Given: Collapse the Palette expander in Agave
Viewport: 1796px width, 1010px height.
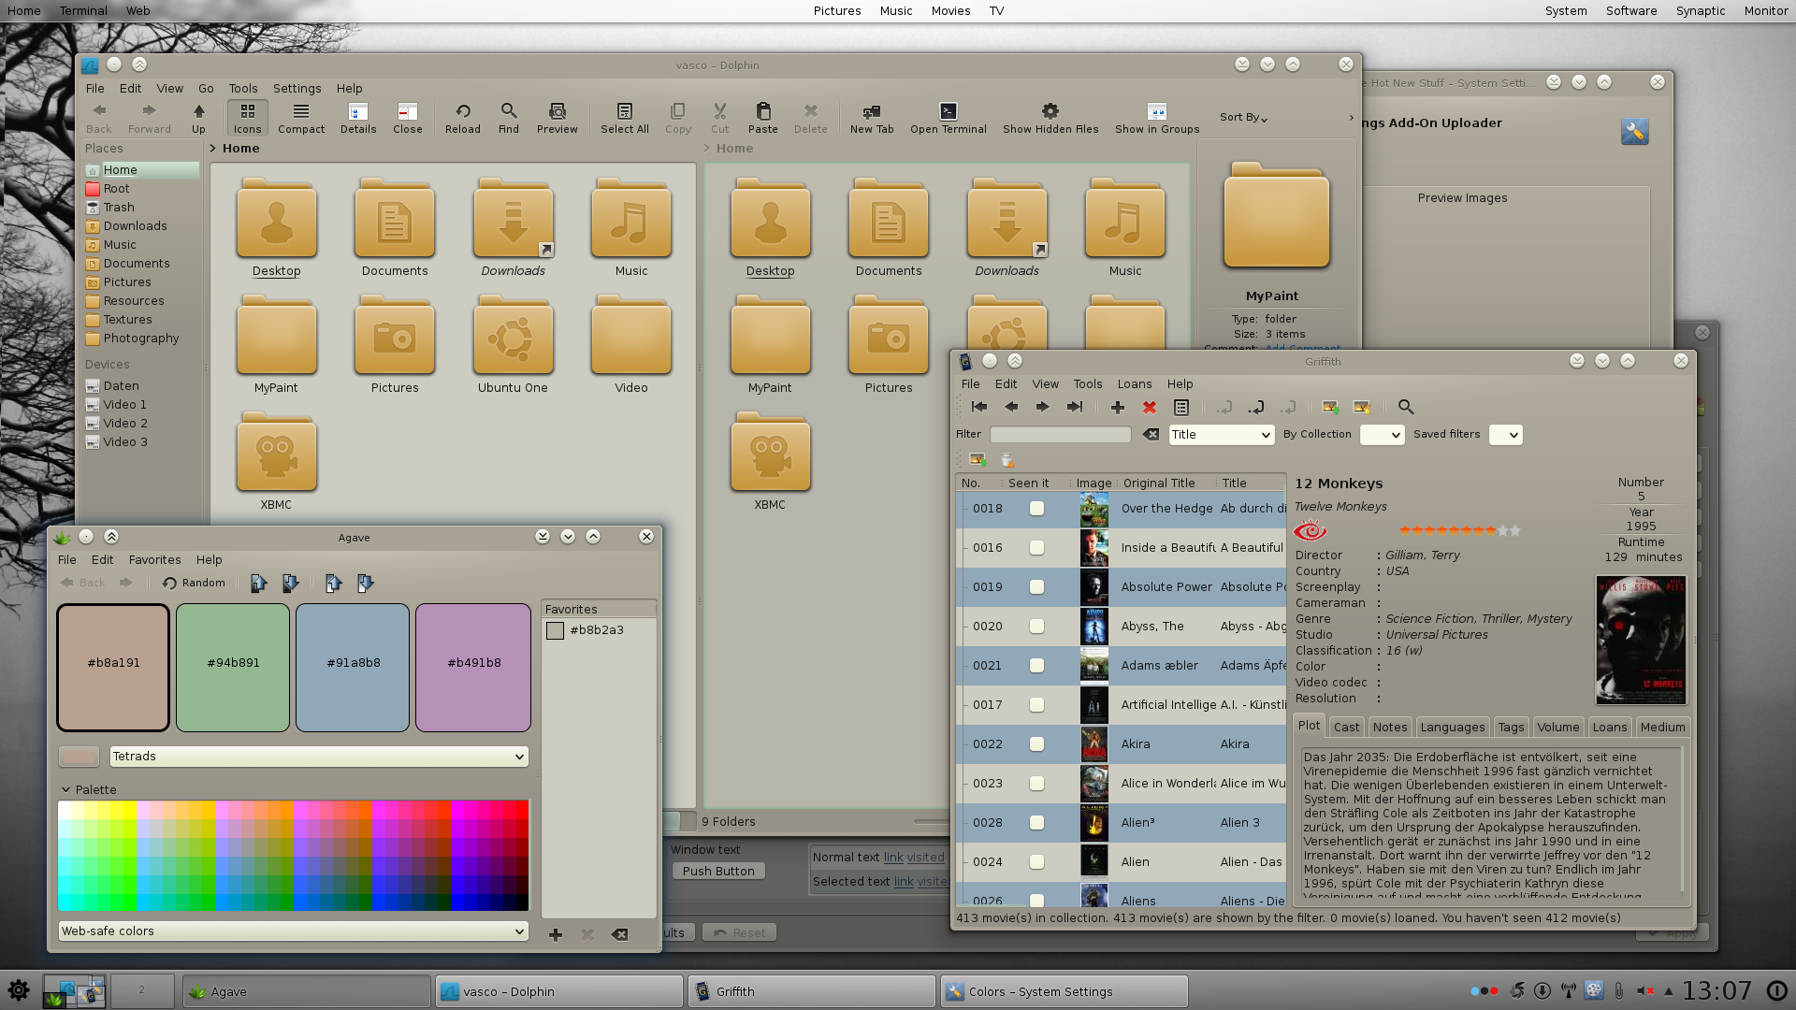Looking at the screenshot, I should pyautogui.click(x=66, y=790).
